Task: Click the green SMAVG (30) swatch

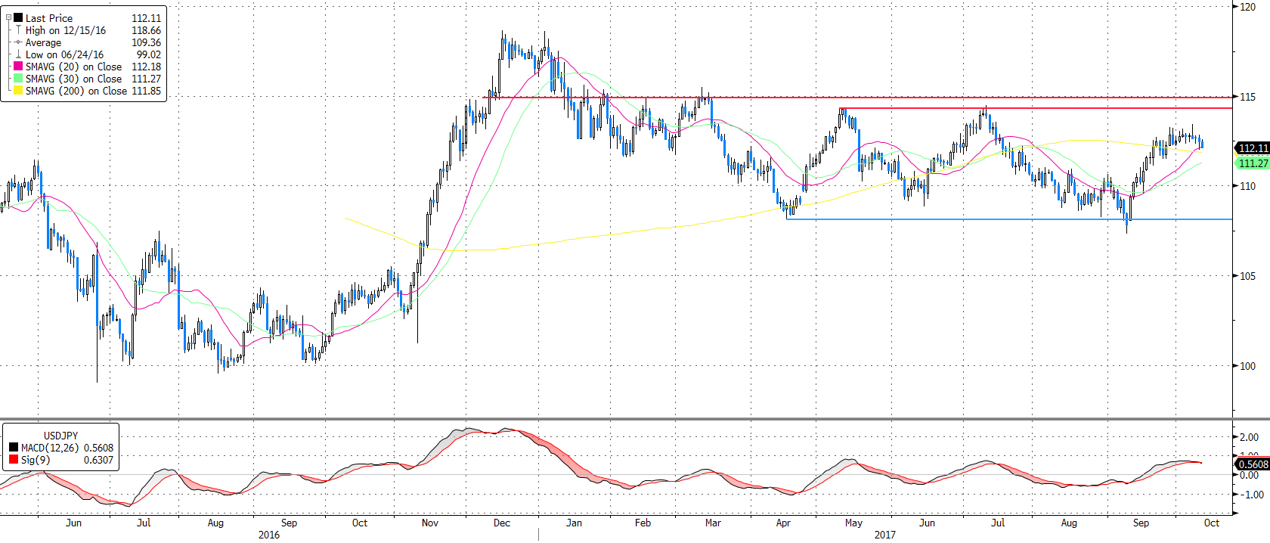Action: pos(18,79)
